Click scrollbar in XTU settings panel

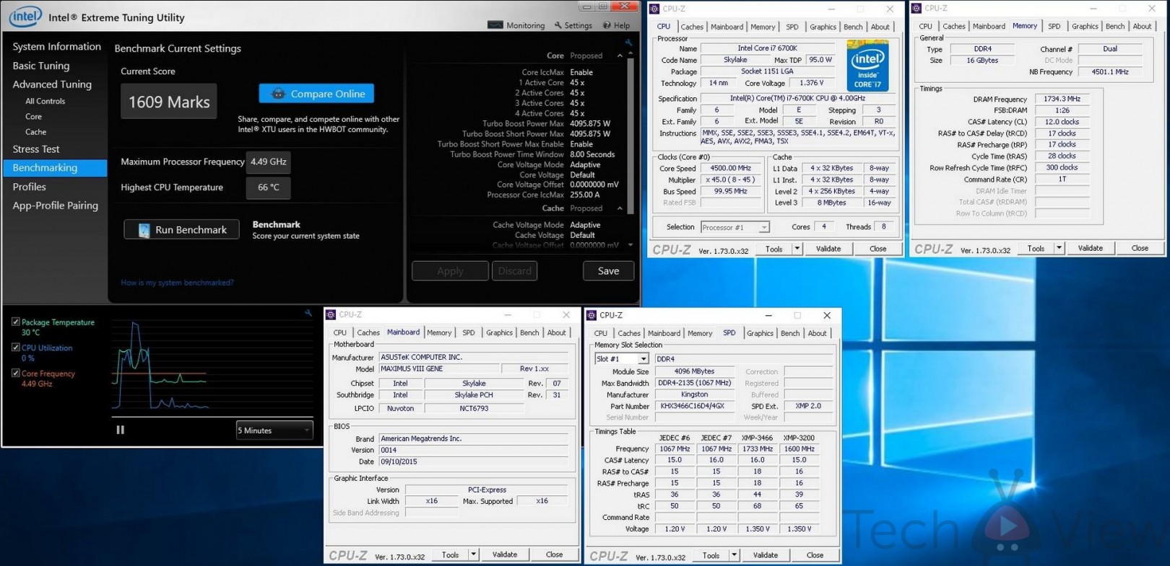[x=630, y=137]
